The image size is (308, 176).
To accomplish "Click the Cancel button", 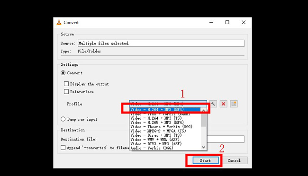I will tap(234, 160).
